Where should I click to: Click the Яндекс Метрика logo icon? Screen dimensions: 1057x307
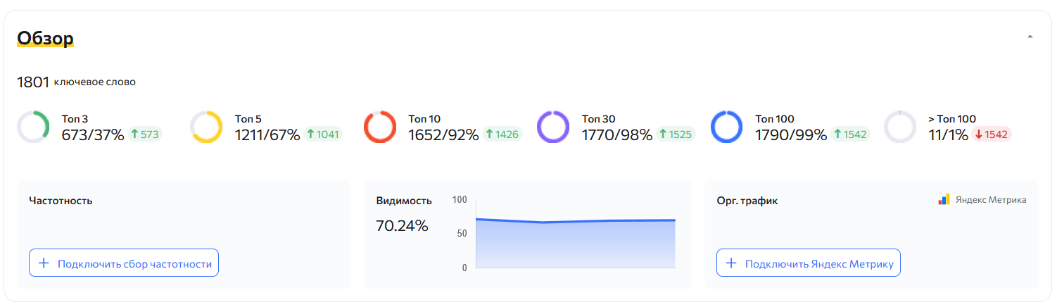[x=944, y=200]
